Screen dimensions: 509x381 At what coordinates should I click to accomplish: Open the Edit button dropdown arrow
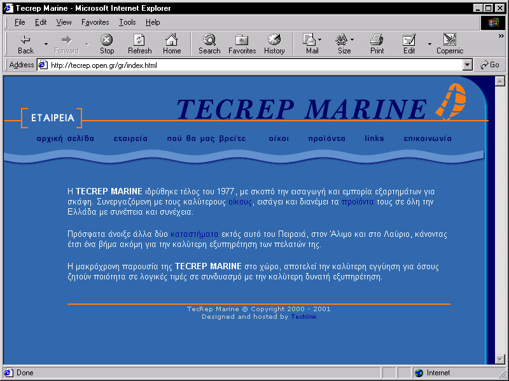[x=430, y=44]
